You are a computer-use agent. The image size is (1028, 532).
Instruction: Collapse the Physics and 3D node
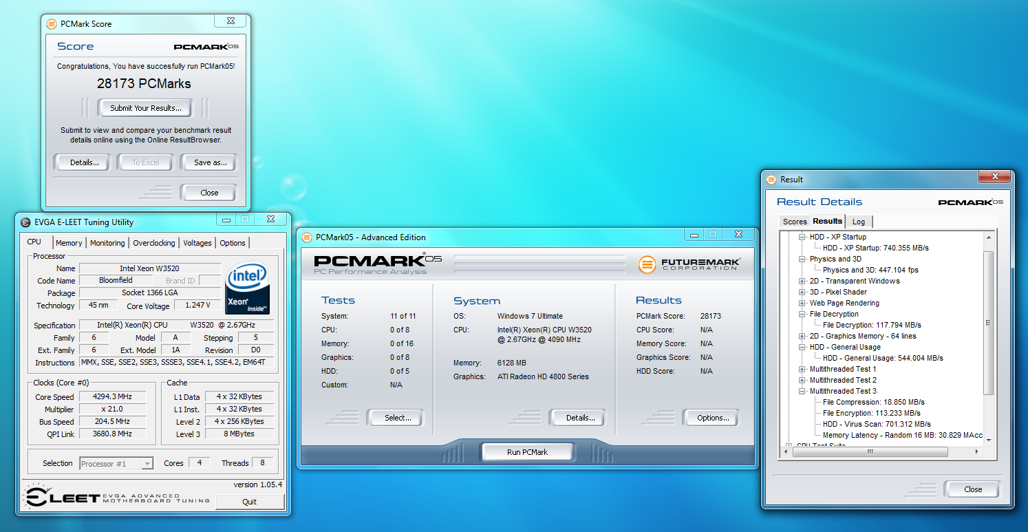pyautogui.click(x=802, y=259)
